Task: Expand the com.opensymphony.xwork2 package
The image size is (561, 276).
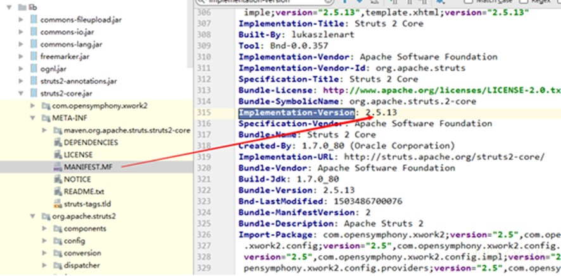Action: click(34, 106)
